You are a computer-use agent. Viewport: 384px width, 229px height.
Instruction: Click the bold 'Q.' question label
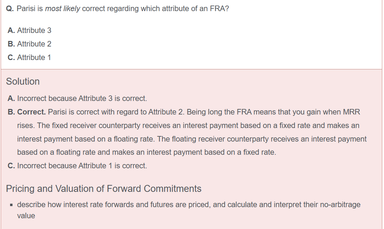pos(10,9)
